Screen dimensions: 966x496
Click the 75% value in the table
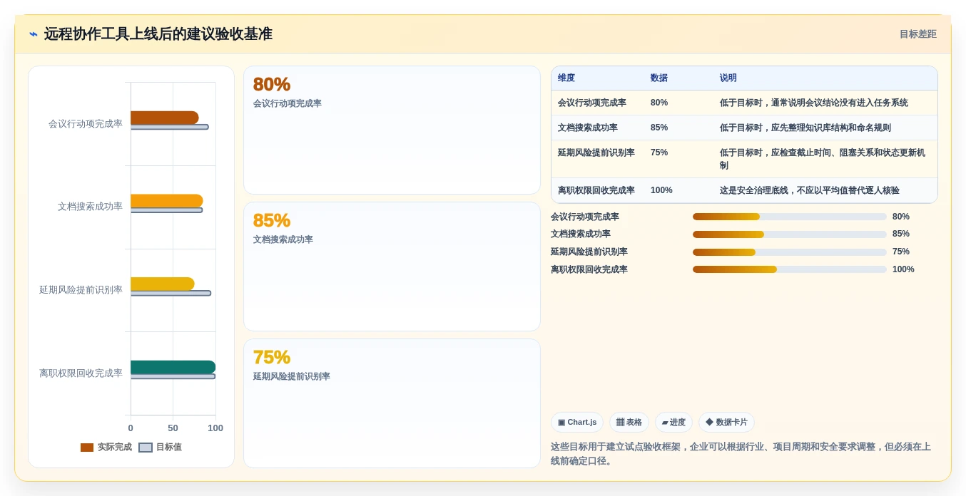point(659,153)
